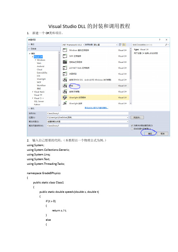Image resolution: width=178 pixels, height=252 pixels.
Task: Select Python in the tree
Action: pyautogui.click(x=37, y=104)
